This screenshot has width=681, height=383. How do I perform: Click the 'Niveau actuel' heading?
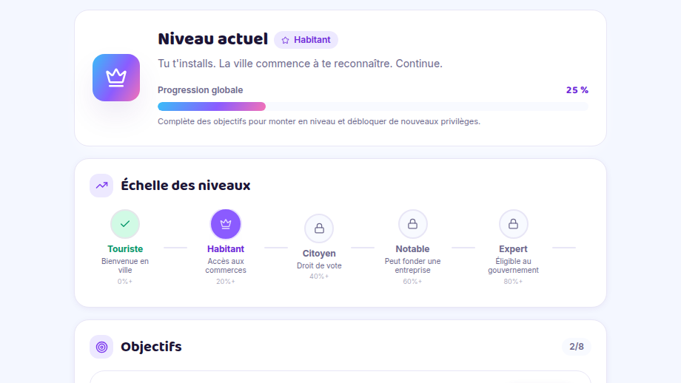213,39
